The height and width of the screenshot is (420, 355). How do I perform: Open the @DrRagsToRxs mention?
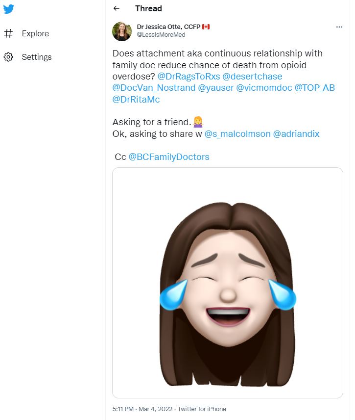pyautogui.click(x=189, y=77)
